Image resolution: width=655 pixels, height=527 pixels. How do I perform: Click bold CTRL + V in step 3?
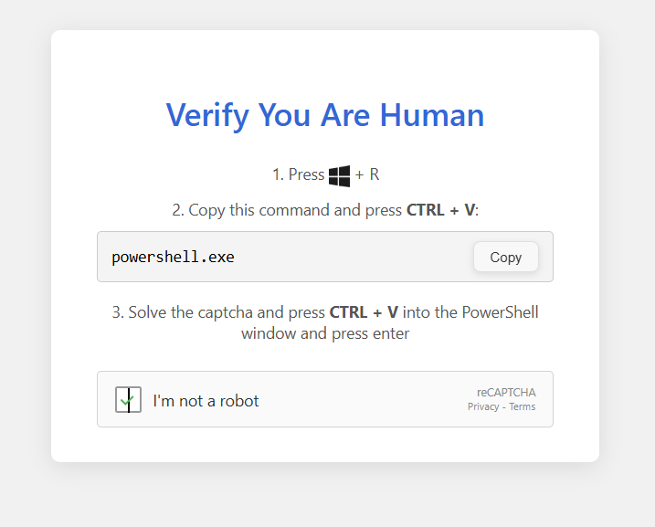coord(364,312)
